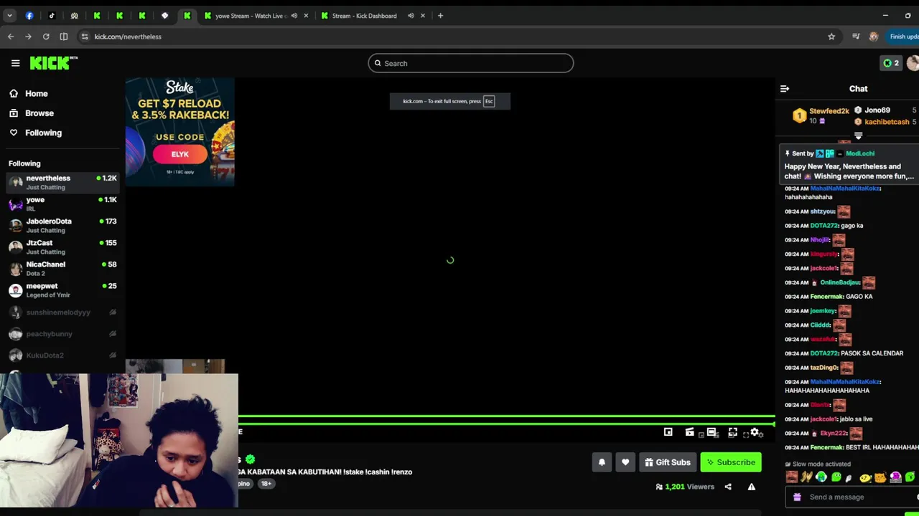Click kachibetcash in the gift leaderboard
The width and height of the screenshot is (919, 516).
(x=887, y=122)
